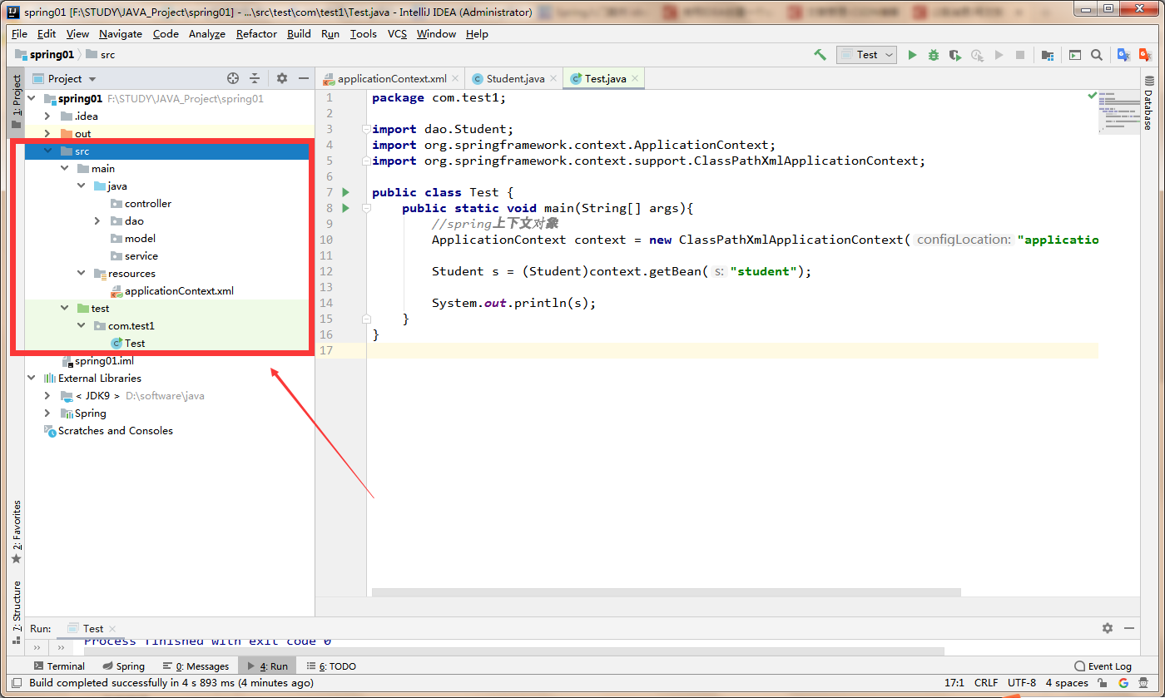Collapse the External Libraries node

pos(32,378)
